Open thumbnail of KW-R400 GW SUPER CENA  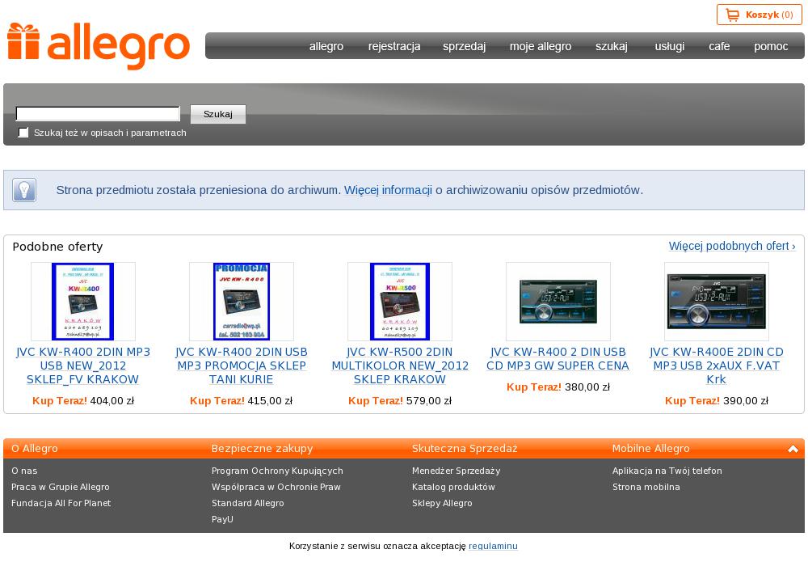click(x=558, y=301)
